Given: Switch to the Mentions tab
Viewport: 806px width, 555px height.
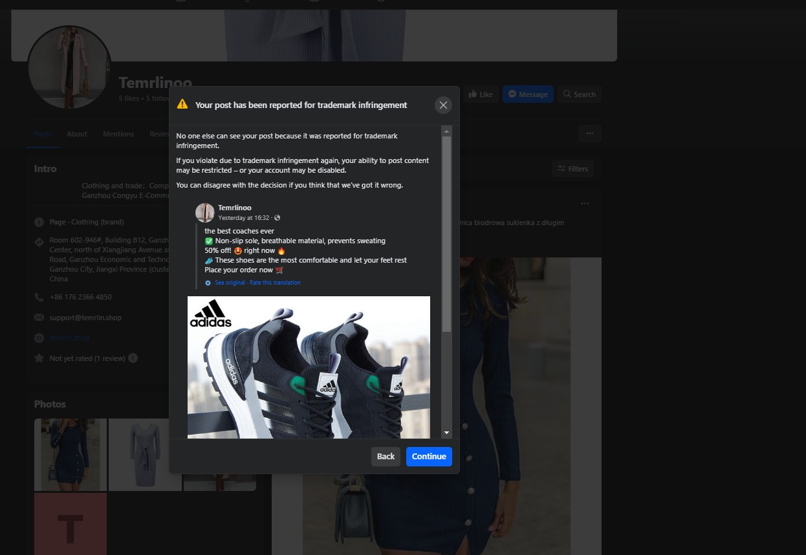Looking at the screenshot, I should click(118, 134).
